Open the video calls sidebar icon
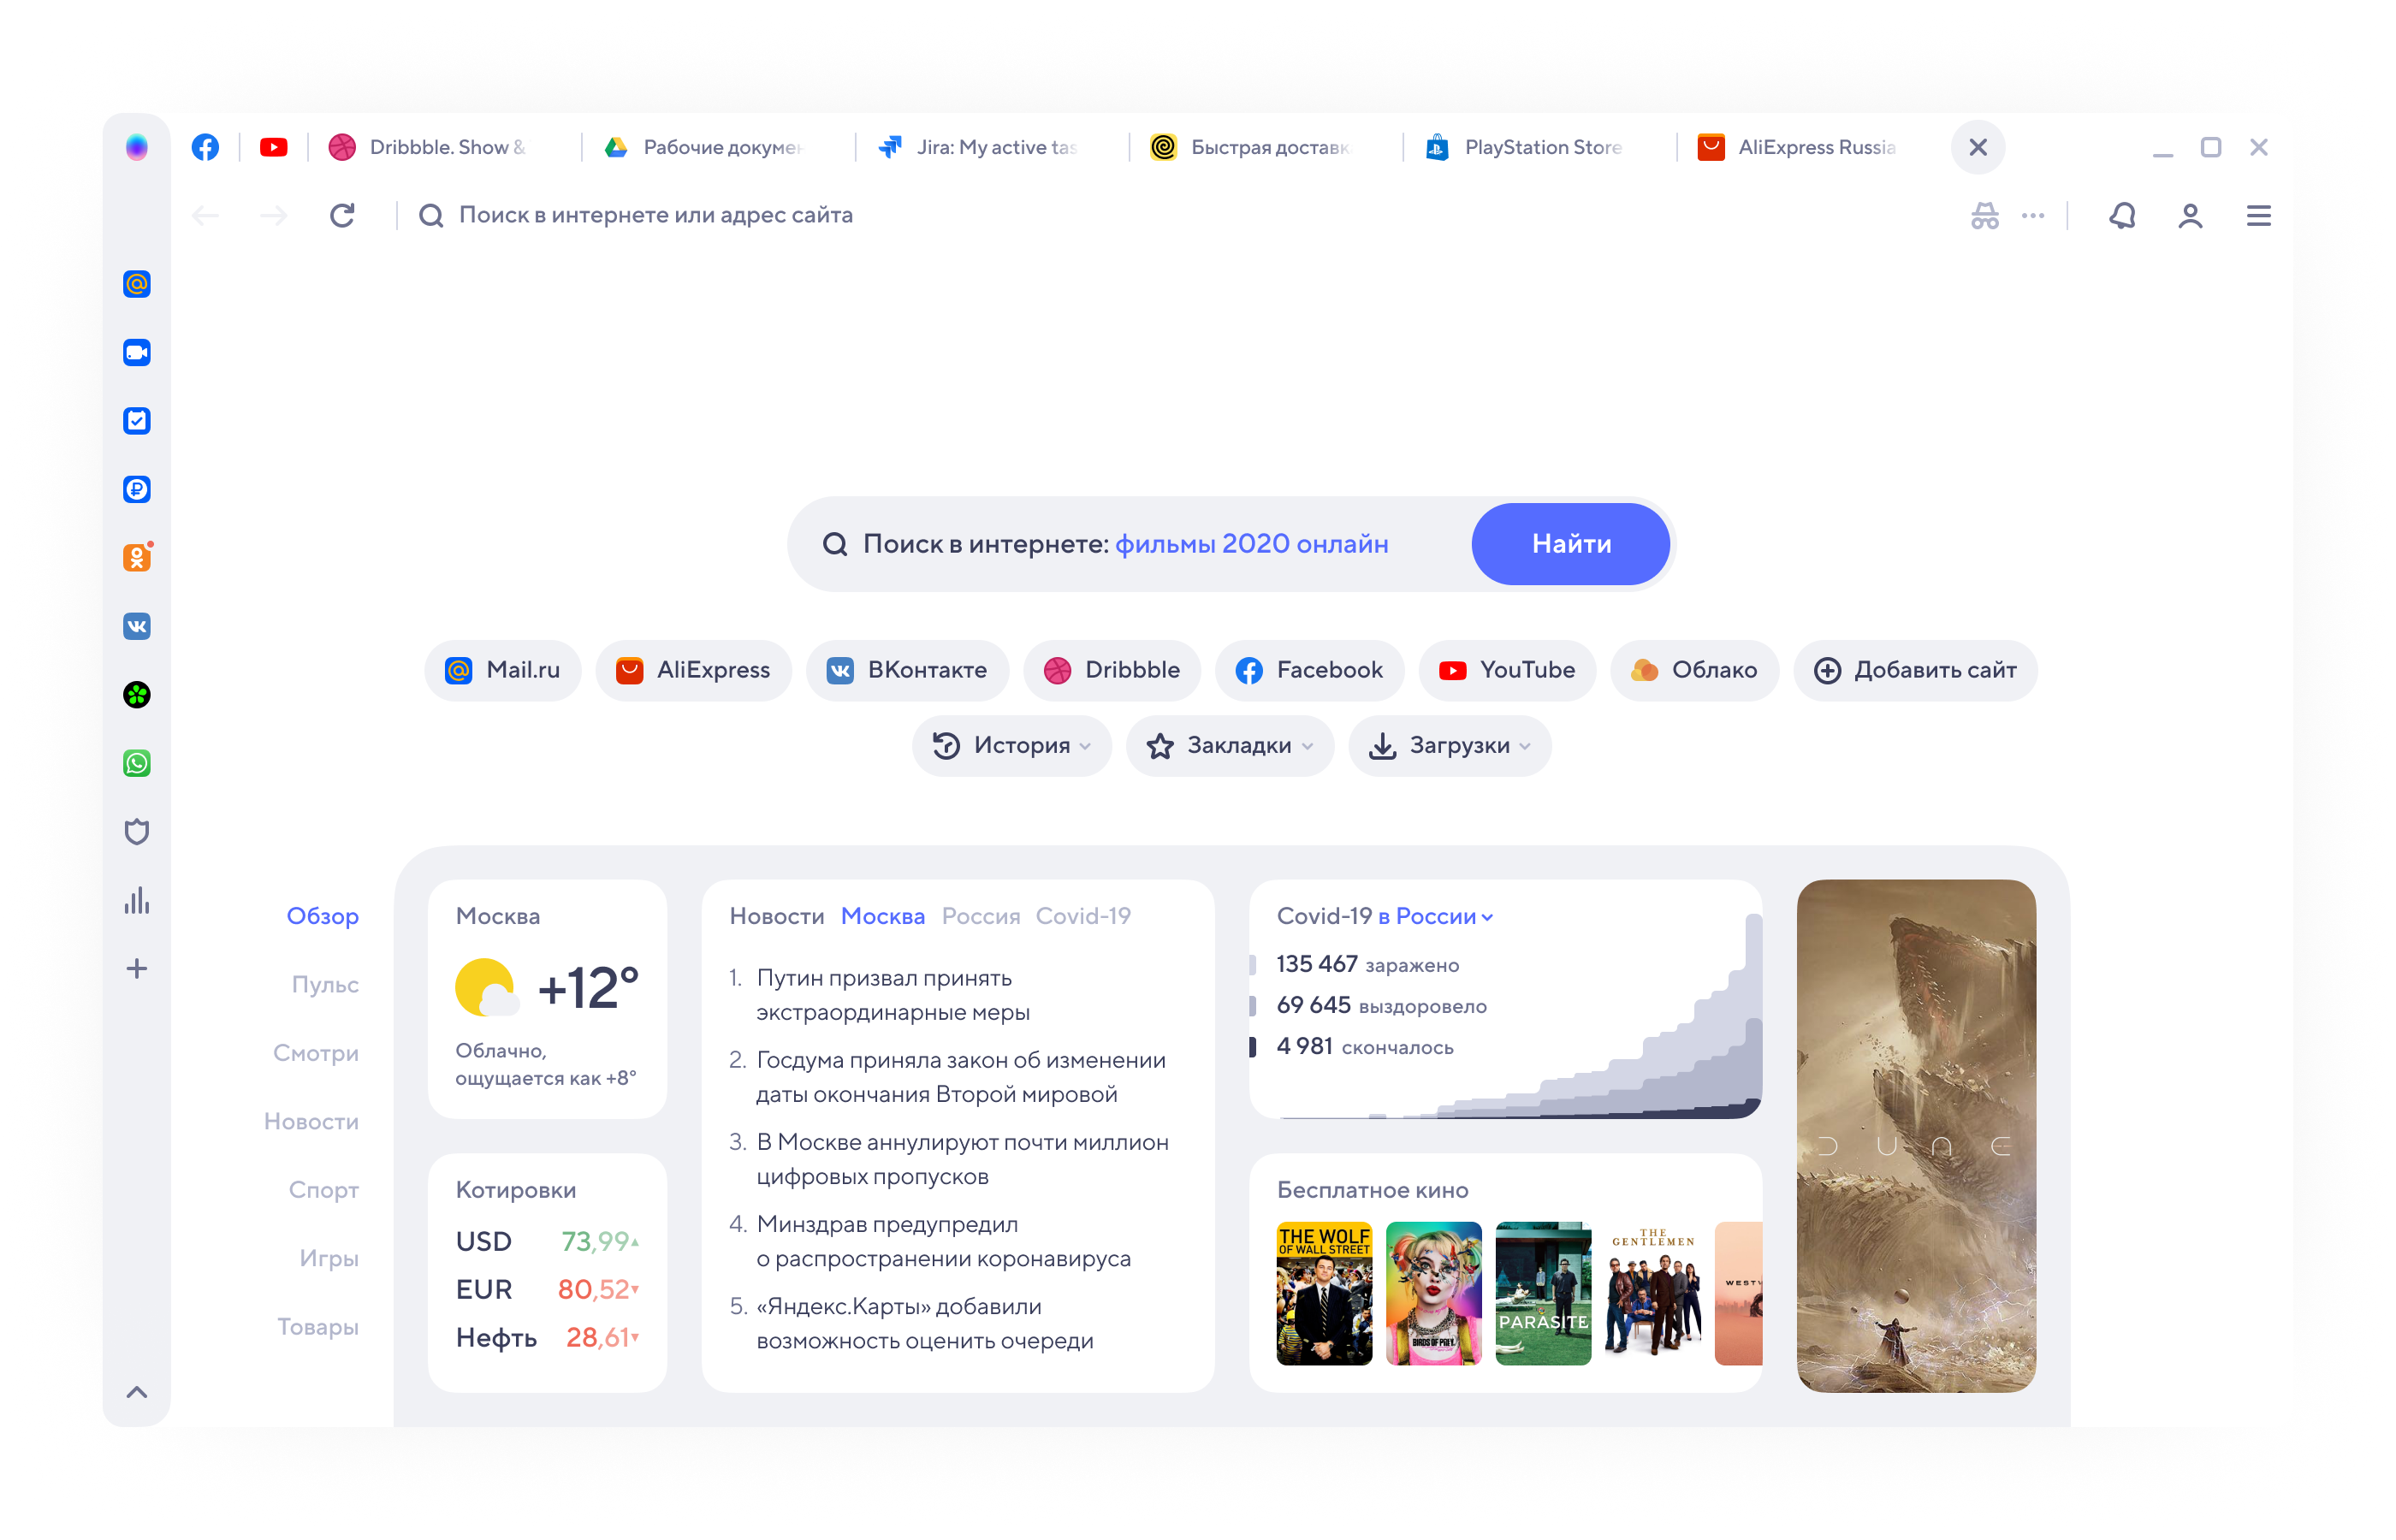The image size is (2396, 1540). coord(137,353)
